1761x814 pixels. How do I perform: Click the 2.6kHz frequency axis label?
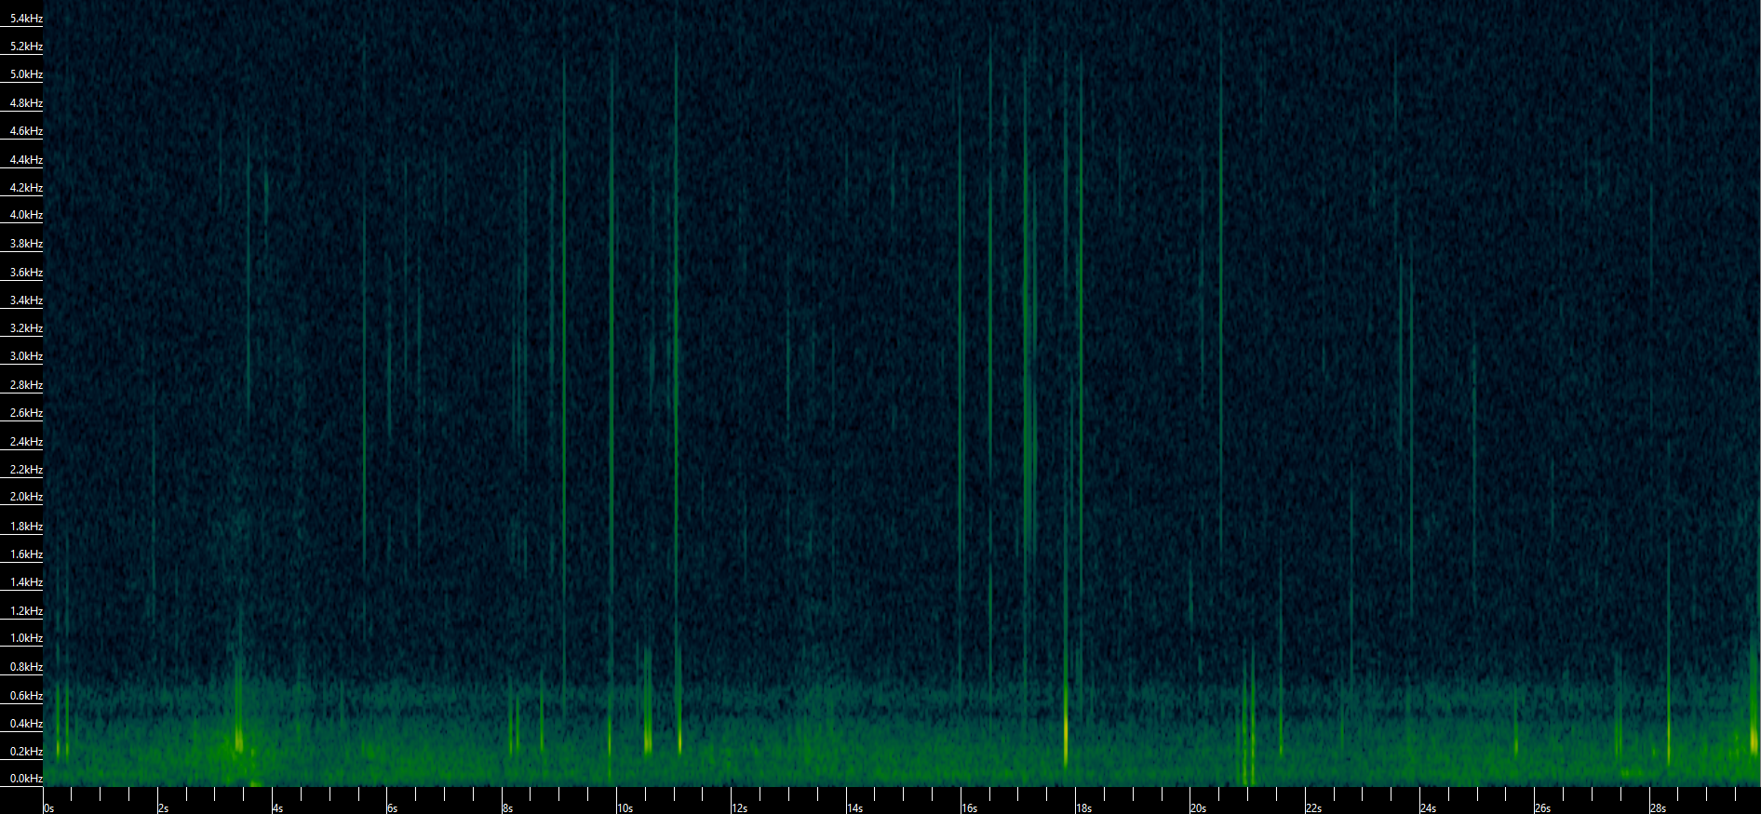[26, 413]
